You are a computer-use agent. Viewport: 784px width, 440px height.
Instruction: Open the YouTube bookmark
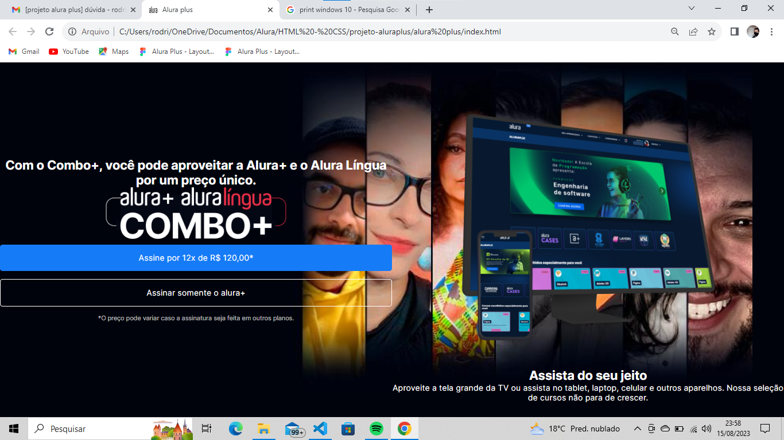point(69,52)
